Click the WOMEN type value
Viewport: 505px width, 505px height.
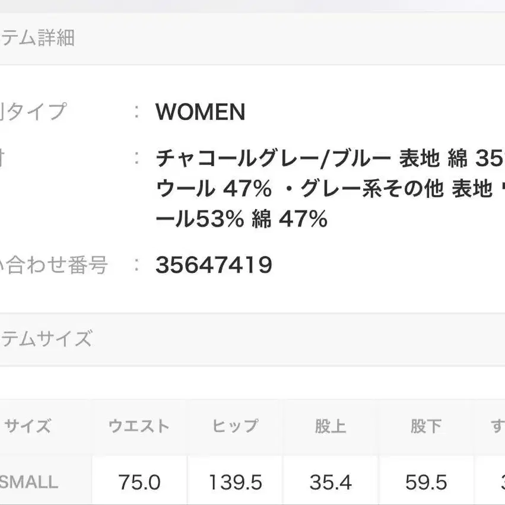coord(200,112)
